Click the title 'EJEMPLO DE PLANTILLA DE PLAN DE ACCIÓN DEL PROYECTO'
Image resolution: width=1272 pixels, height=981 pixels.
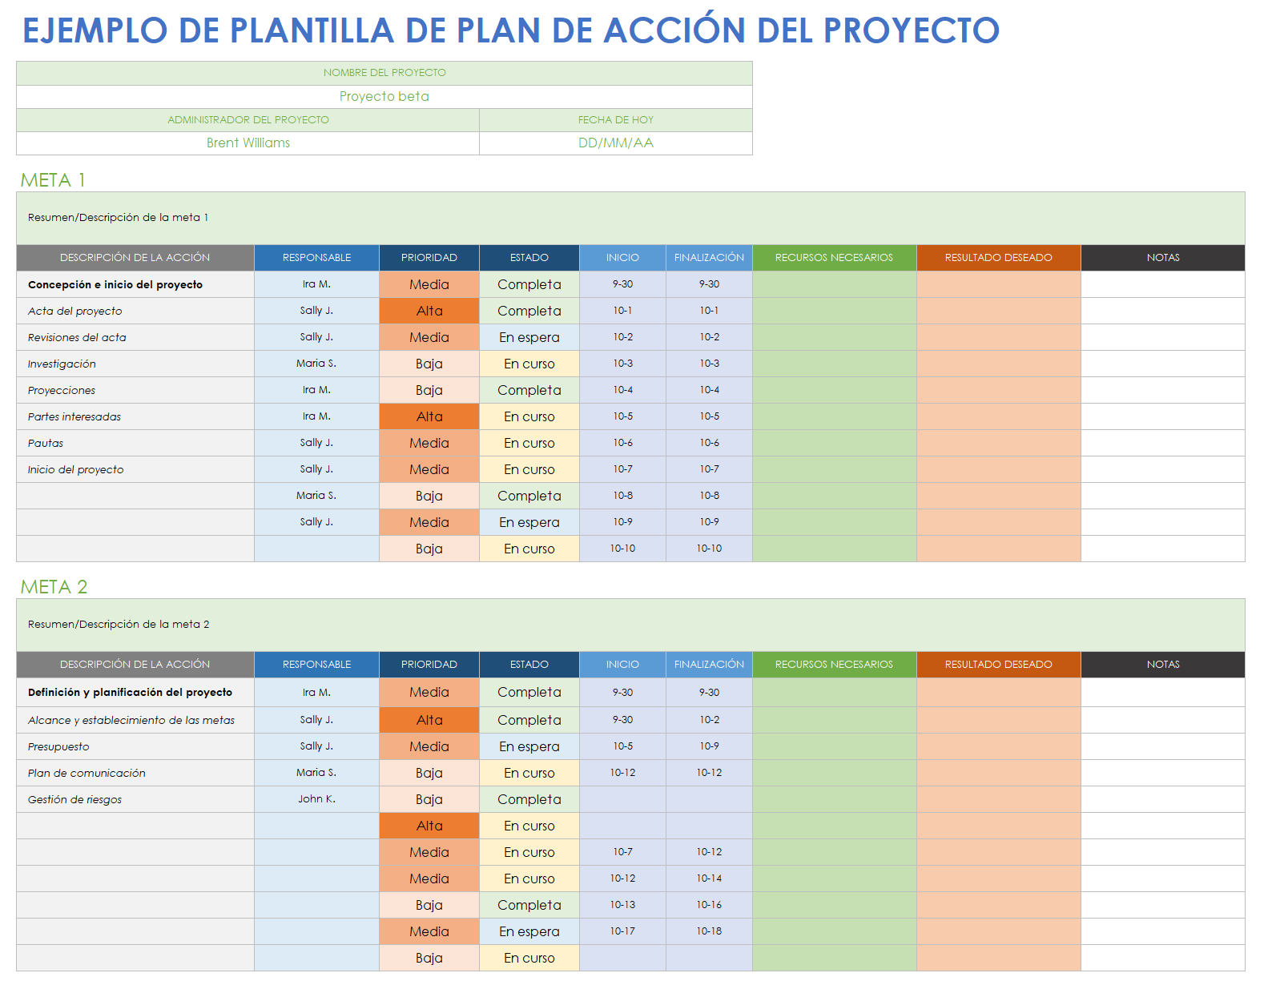coord(510,30)
